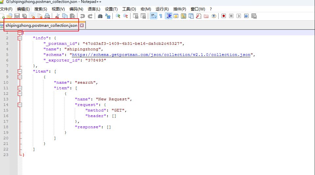Collapse the "request" object fold marker
Screen dimensions: 315x175
[20, 105]
